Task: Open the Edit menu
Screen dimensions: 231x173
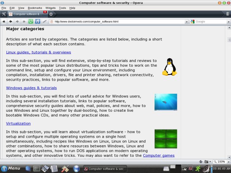Action: (12, 8)
